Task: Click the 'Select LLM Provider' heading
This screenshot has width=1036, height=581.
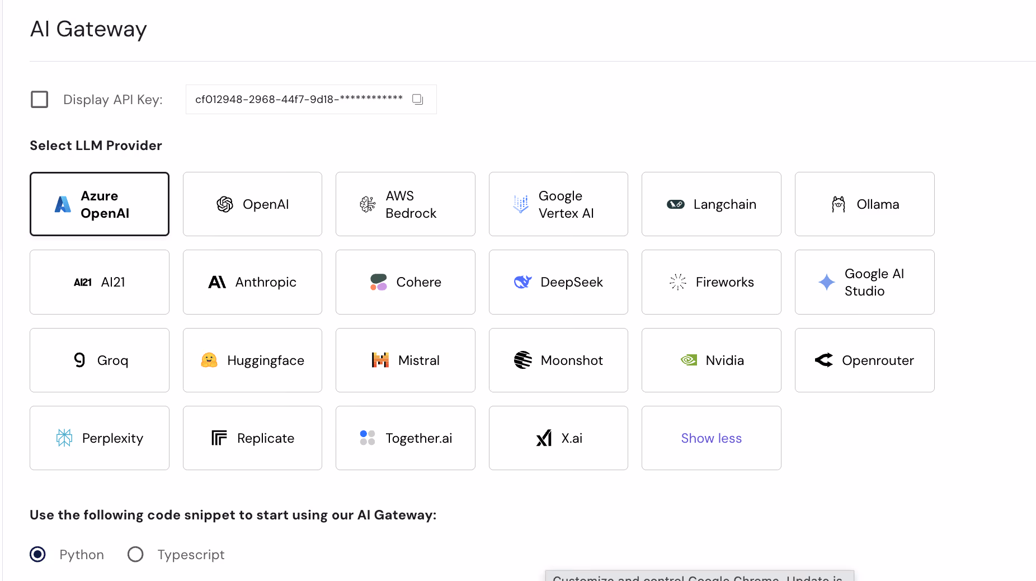Action: coord(96,146)
